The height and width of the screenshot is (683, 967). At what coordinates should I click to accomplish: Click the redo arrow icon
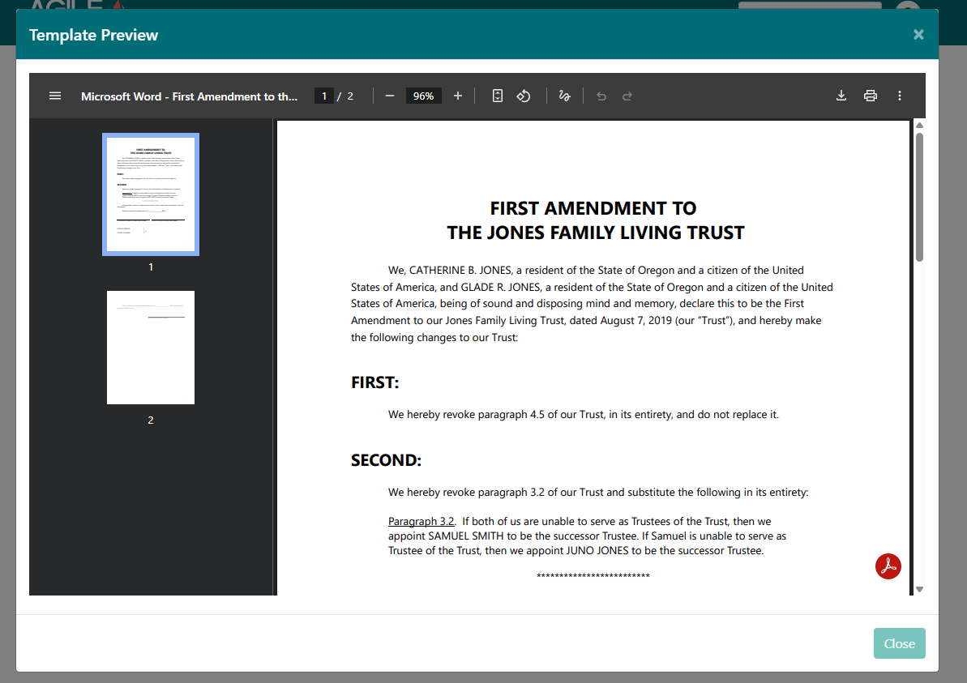(x=627, y=96)
